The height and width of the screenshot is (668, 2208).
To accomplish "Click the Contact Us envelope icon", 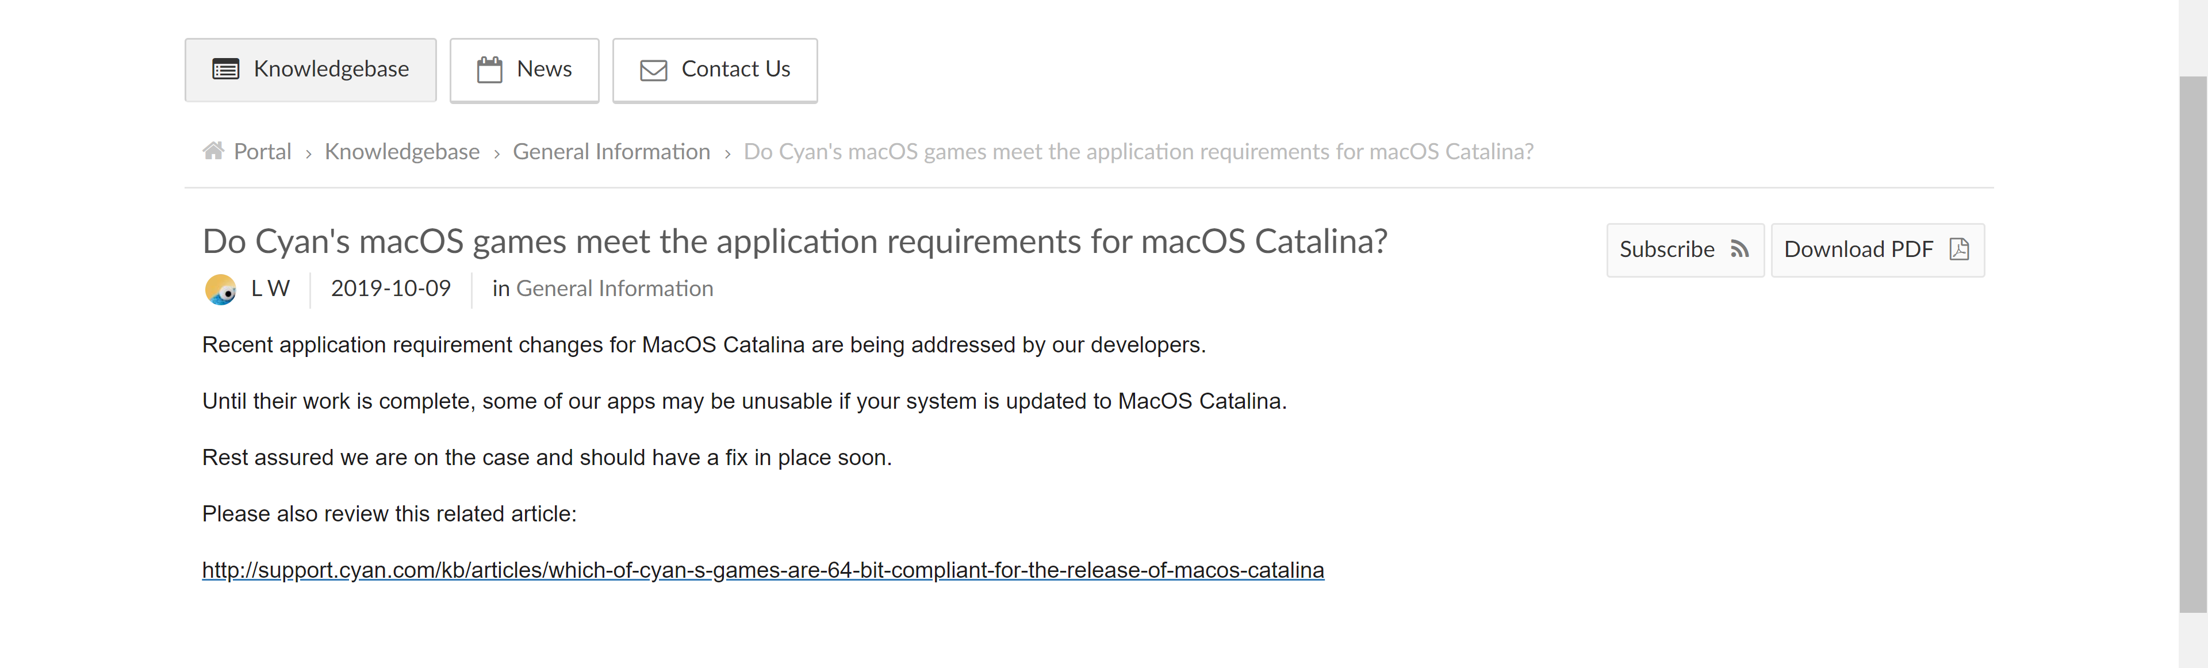I will click(653, 70).
